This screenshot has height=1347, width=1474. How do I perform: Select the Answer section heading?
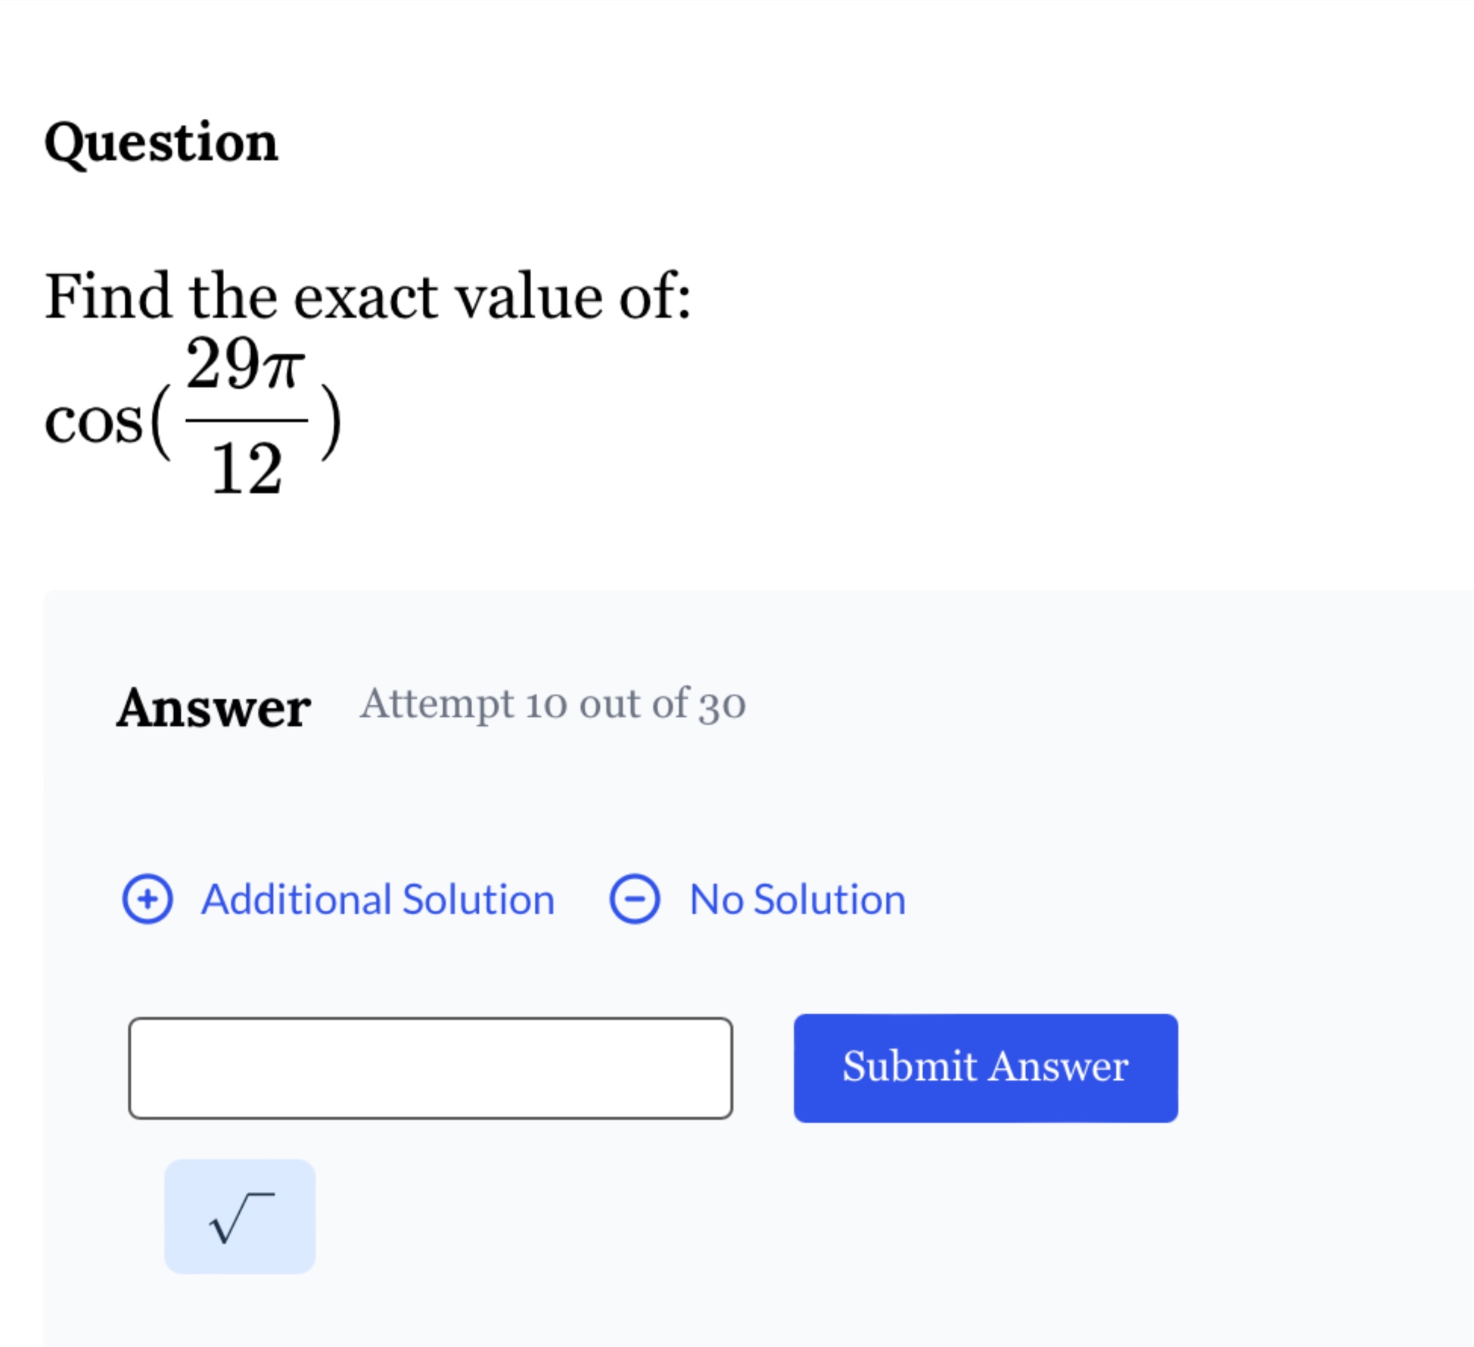pos(214,707)
